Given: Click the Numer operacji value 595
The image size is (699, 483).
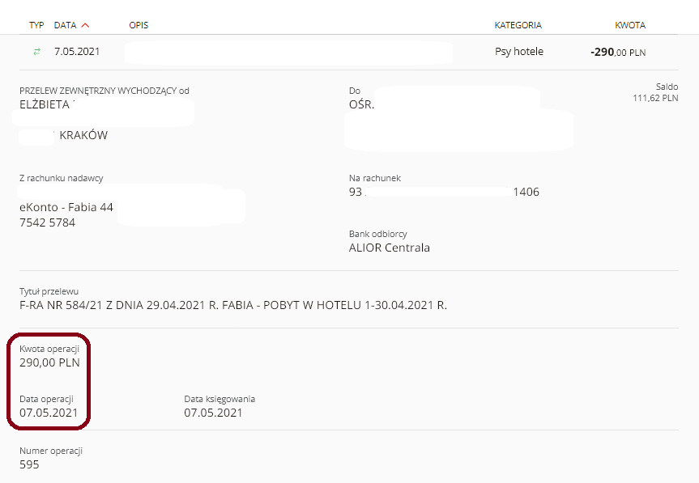Looking at the screenshot, I should 29,464.
